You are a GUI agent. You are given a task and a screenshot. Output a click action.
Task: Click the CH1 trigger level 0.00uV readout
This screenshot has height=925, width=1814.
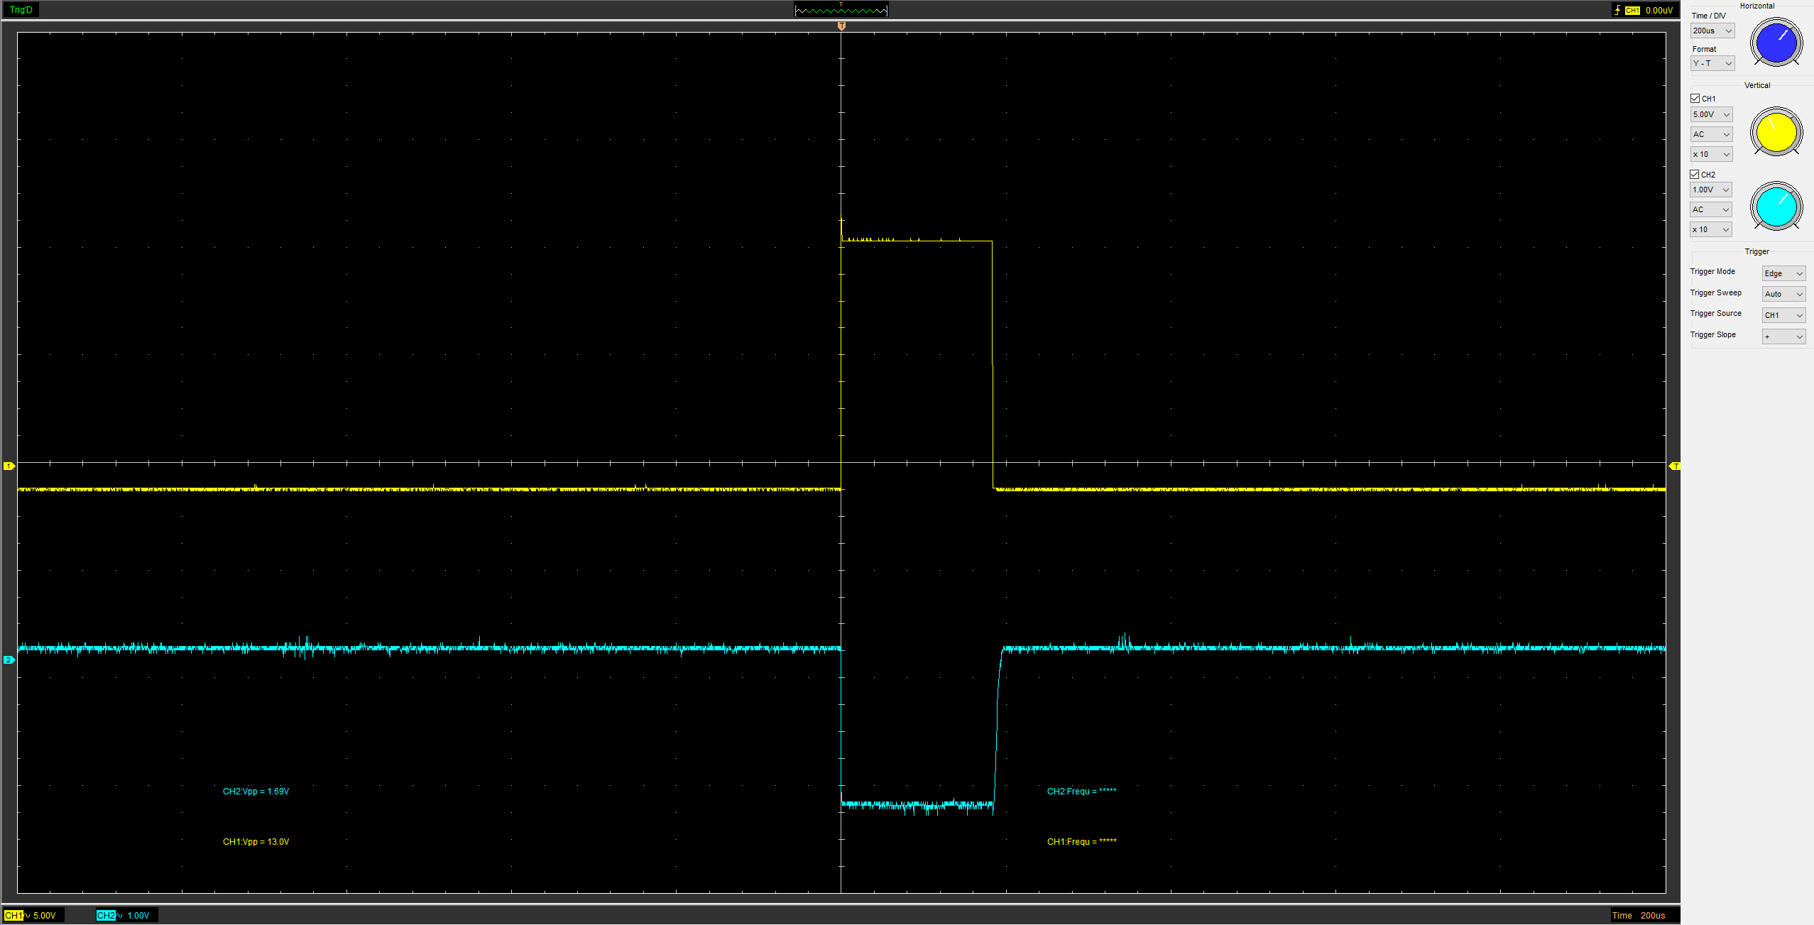[x=1659, y=11]
